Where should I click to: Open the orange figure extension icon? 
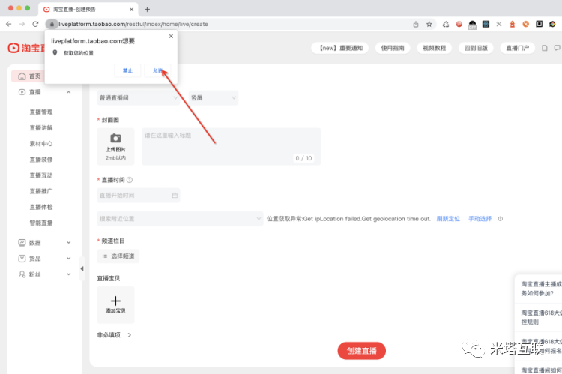coord(513,25)
